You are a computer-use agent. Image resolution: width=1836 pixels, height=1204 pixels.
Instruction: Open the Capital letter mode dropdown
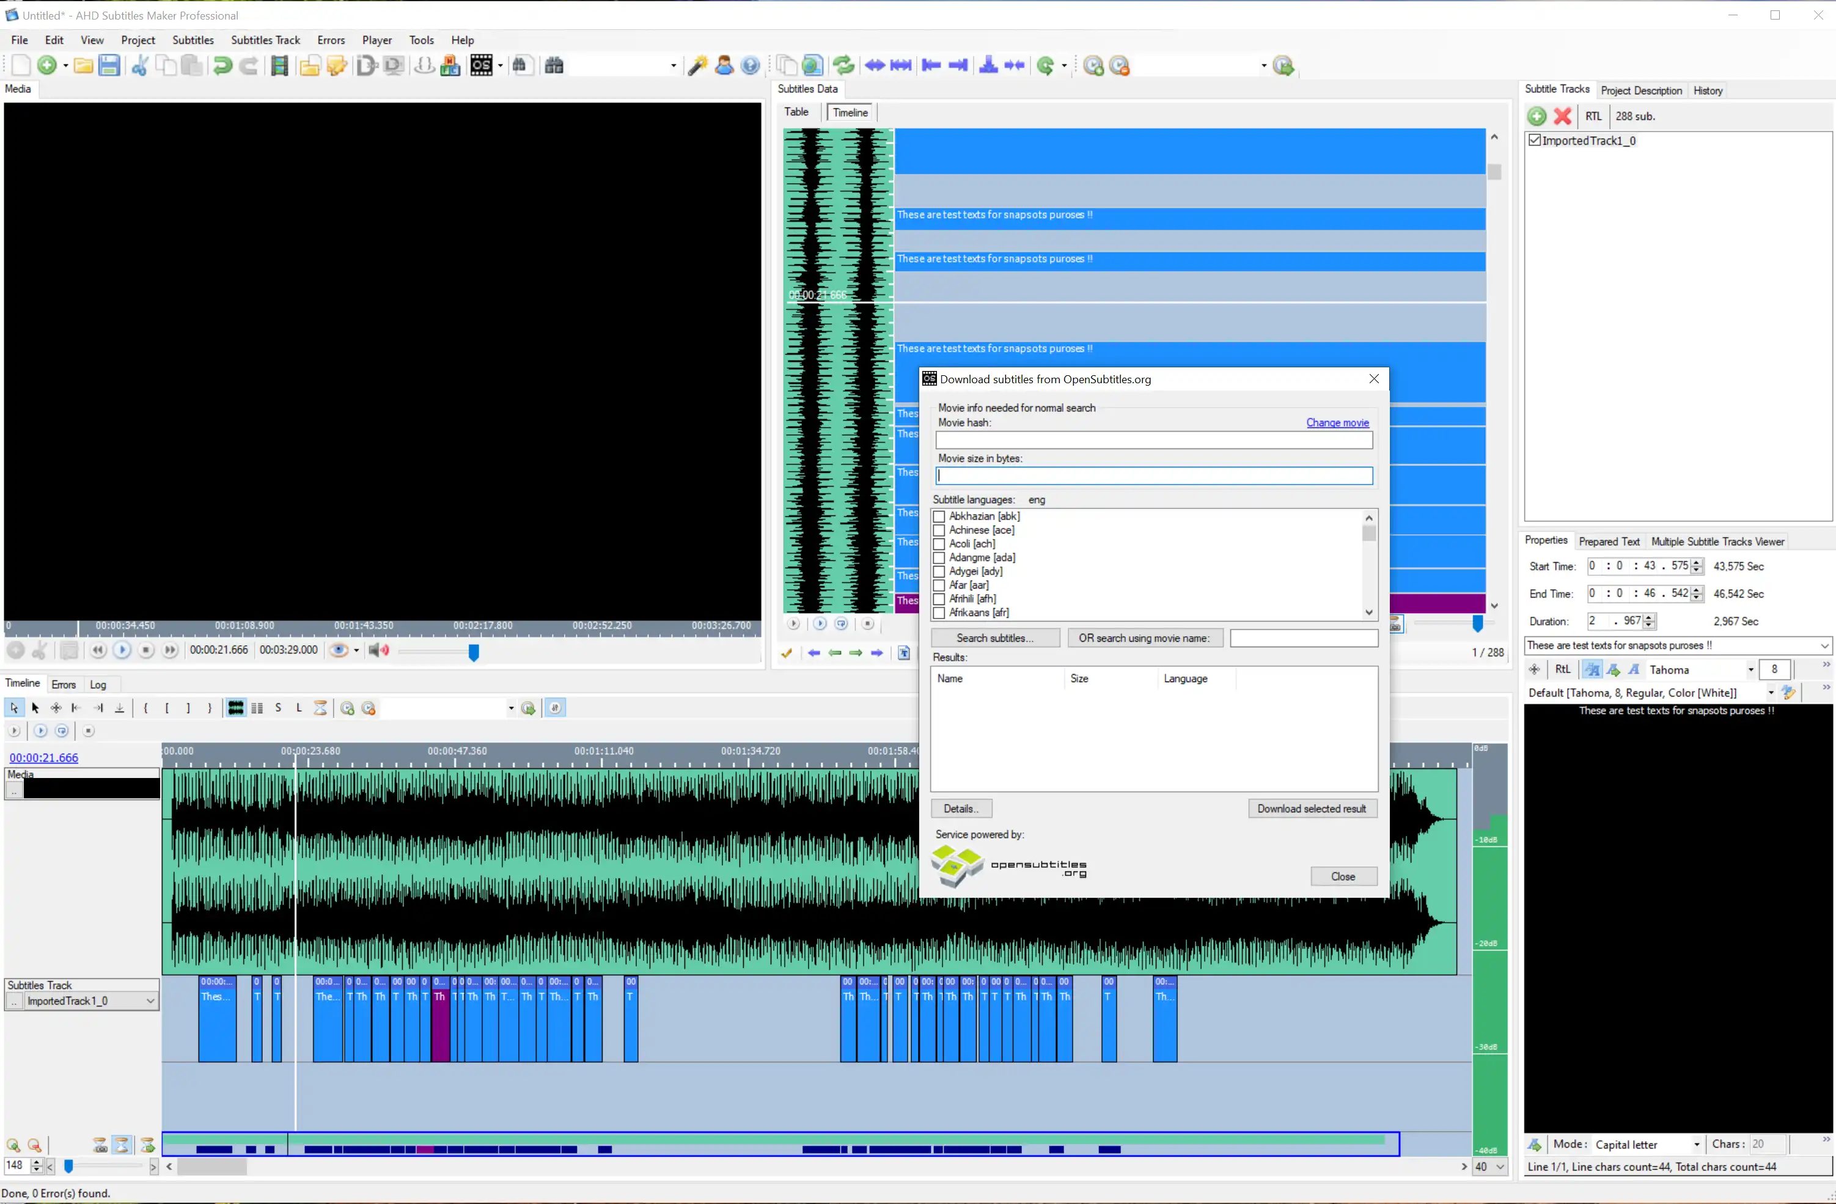point(1697,1145)
